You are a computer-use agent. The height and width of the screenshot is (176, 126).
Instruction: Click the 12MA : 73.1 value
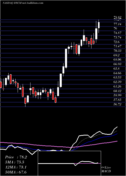point(16,167)
